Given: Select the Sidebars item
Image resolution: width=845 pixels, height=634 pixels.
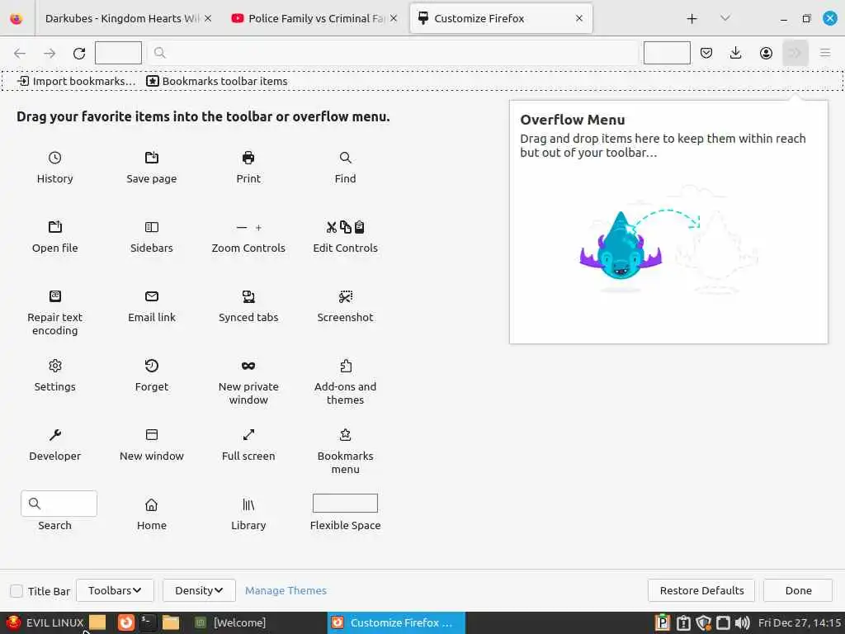Looking at the screenshot, I should tap(152, 237).
